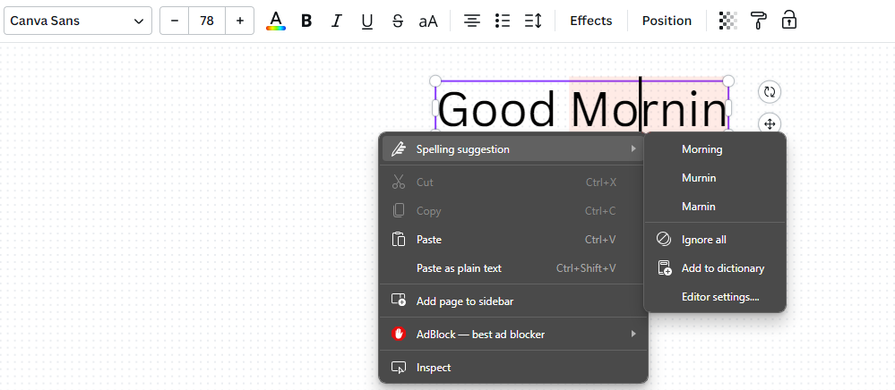Decrease font size with minus button
Image resolution: width=895 pixels, height=390 pixels.
[x=175, y=21]
